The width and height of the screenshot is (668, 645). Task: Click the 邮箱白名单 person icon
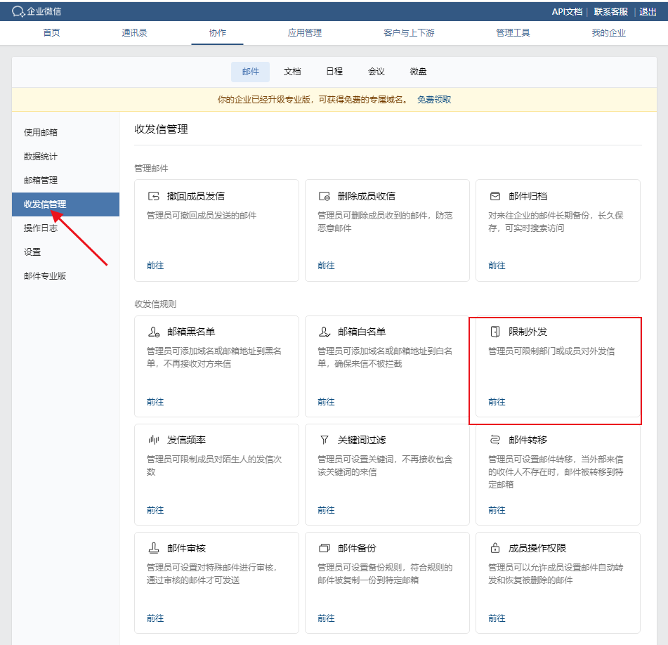pyautogui.click(x=325, y=332)
